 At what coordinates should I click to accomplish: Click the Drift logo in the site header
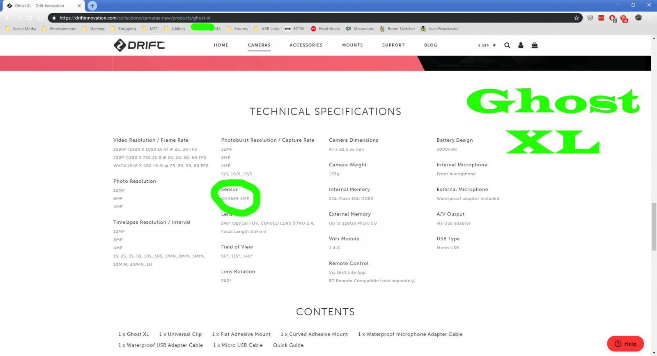coord(139,45)
